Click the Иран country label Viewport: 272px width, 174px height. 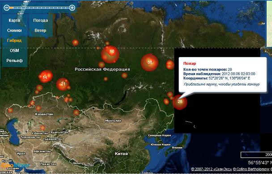21,153
